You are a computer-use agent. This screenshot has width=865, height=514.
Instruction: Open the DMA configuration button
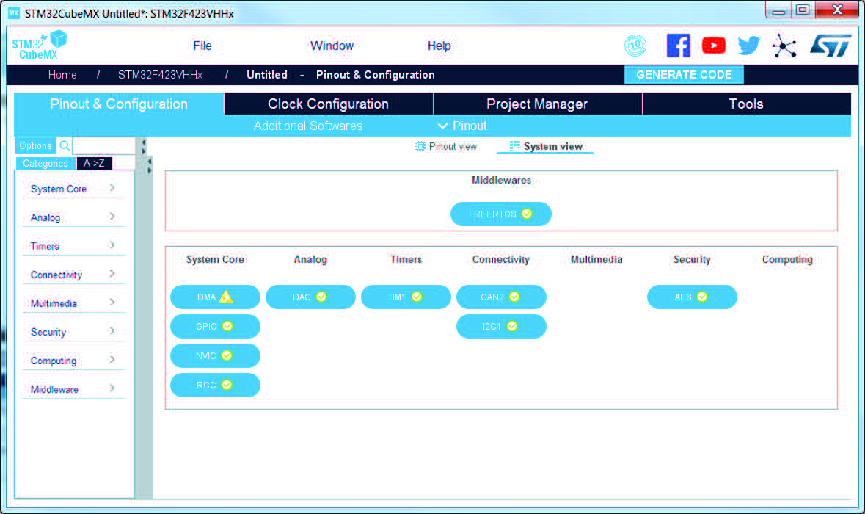[x=215, y=297]
